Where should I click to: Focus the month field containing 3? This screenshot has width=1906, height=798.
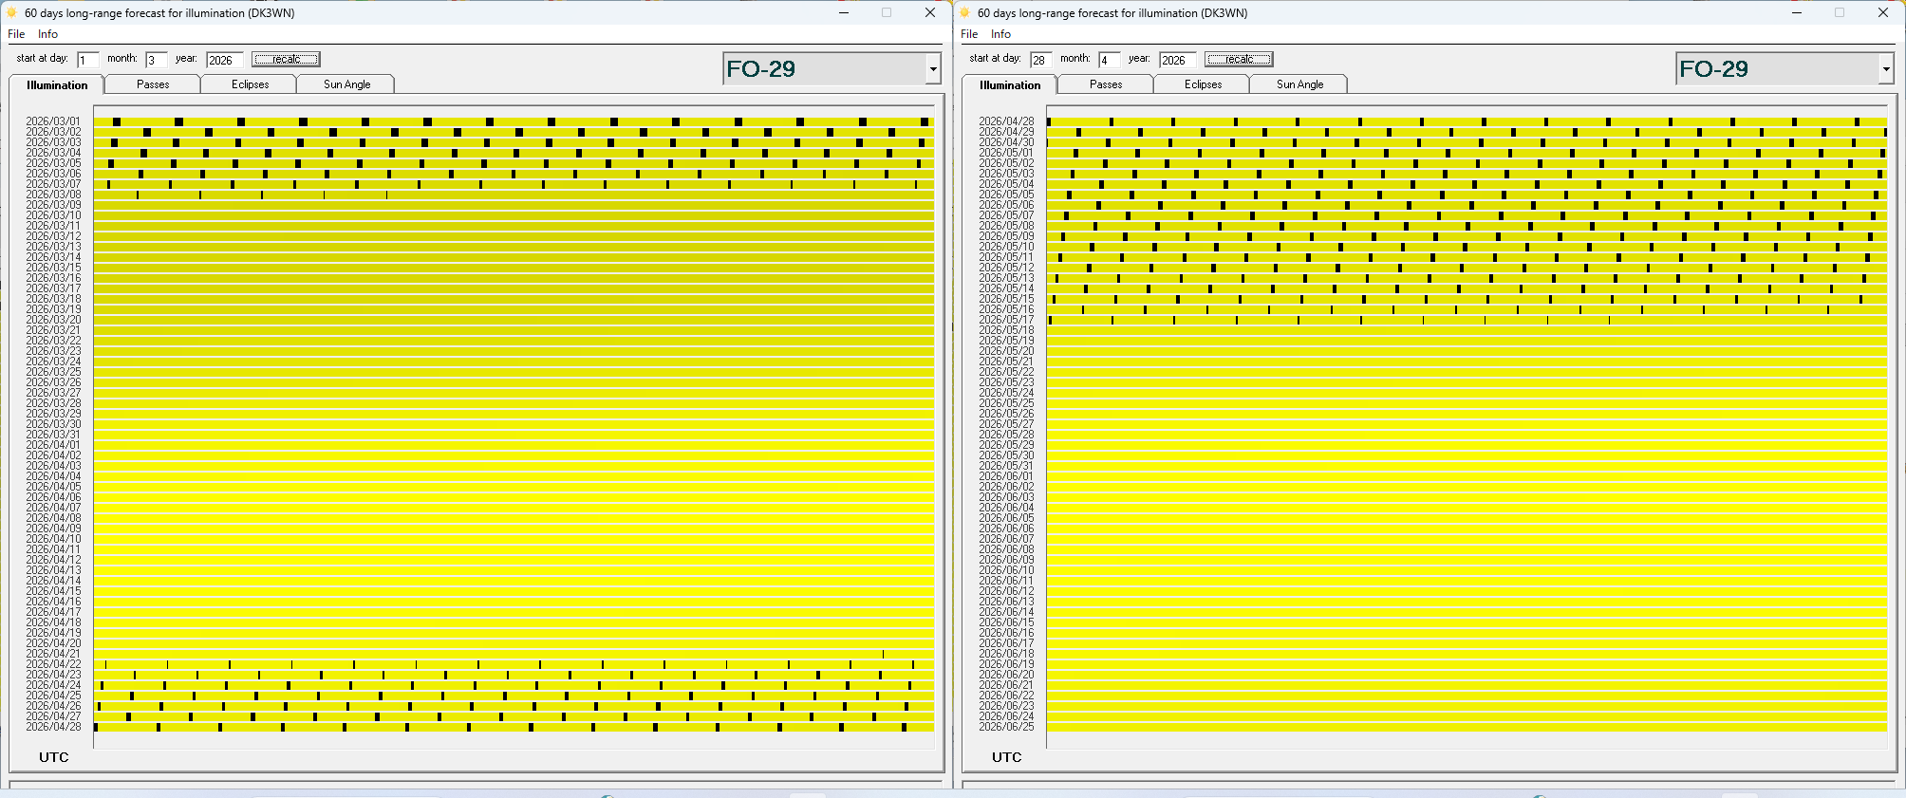tap(156, 60)
